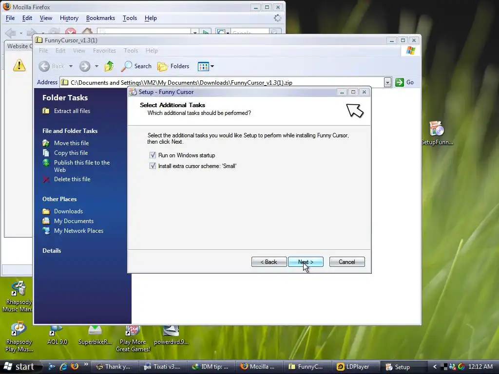Click Firefox Home toolbar icon
Image resolution: width=499 pixels, height=374 pixels.
point(87,31)
